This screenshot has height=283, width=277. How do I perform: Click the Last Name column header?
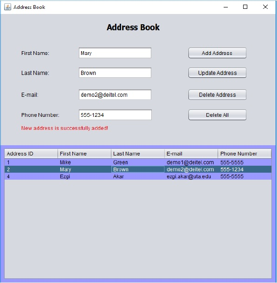tap(138, 154)
